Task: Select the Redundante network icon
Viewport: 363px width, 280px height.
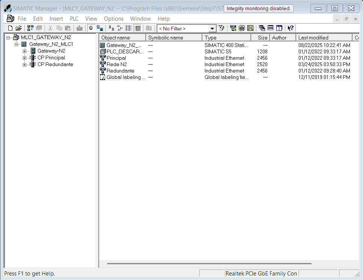Action: pyautogui.click(x=102, y=70)
